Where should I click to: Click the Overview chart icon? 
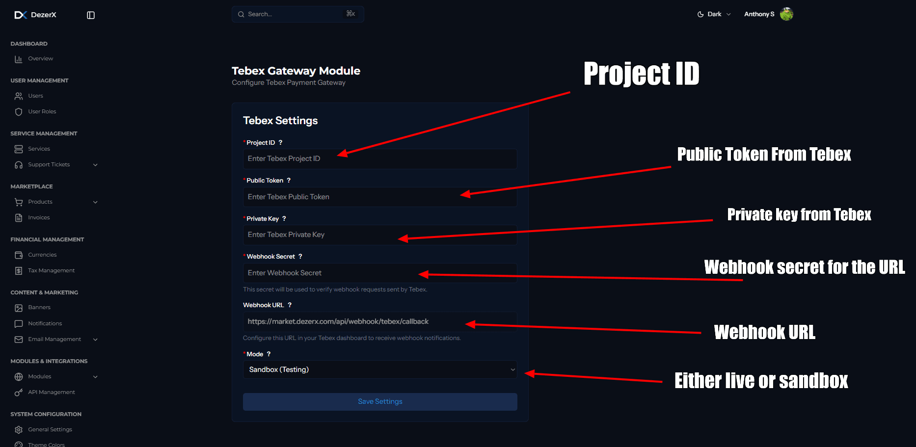[x=19, y=59]
